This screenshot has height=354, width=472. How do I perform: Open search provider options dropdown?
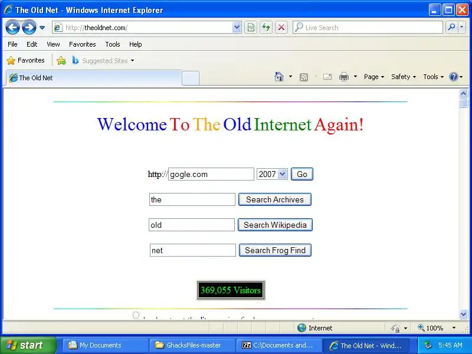coord(462,28)
